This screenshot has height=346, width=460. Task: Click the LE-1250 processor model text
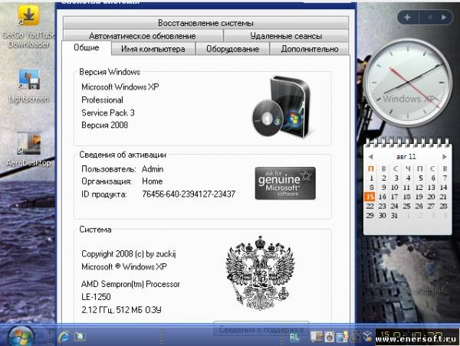coord(96,297)
